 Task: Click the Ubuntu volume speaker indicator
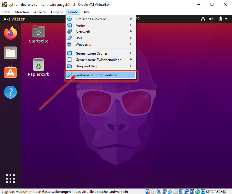point(211,19)
